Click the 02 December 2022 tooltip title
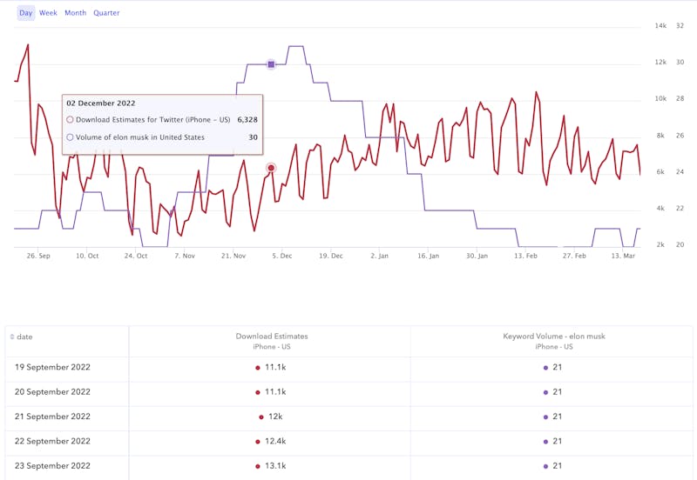697x480 pixels. tap(101, 103)
